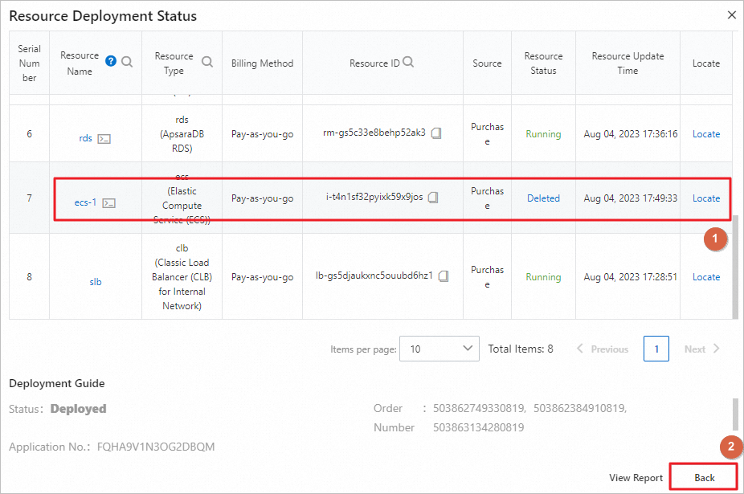744x494 pixels.
Task: Close the Resource Deployment Status dialog
Action: [731, 14]
